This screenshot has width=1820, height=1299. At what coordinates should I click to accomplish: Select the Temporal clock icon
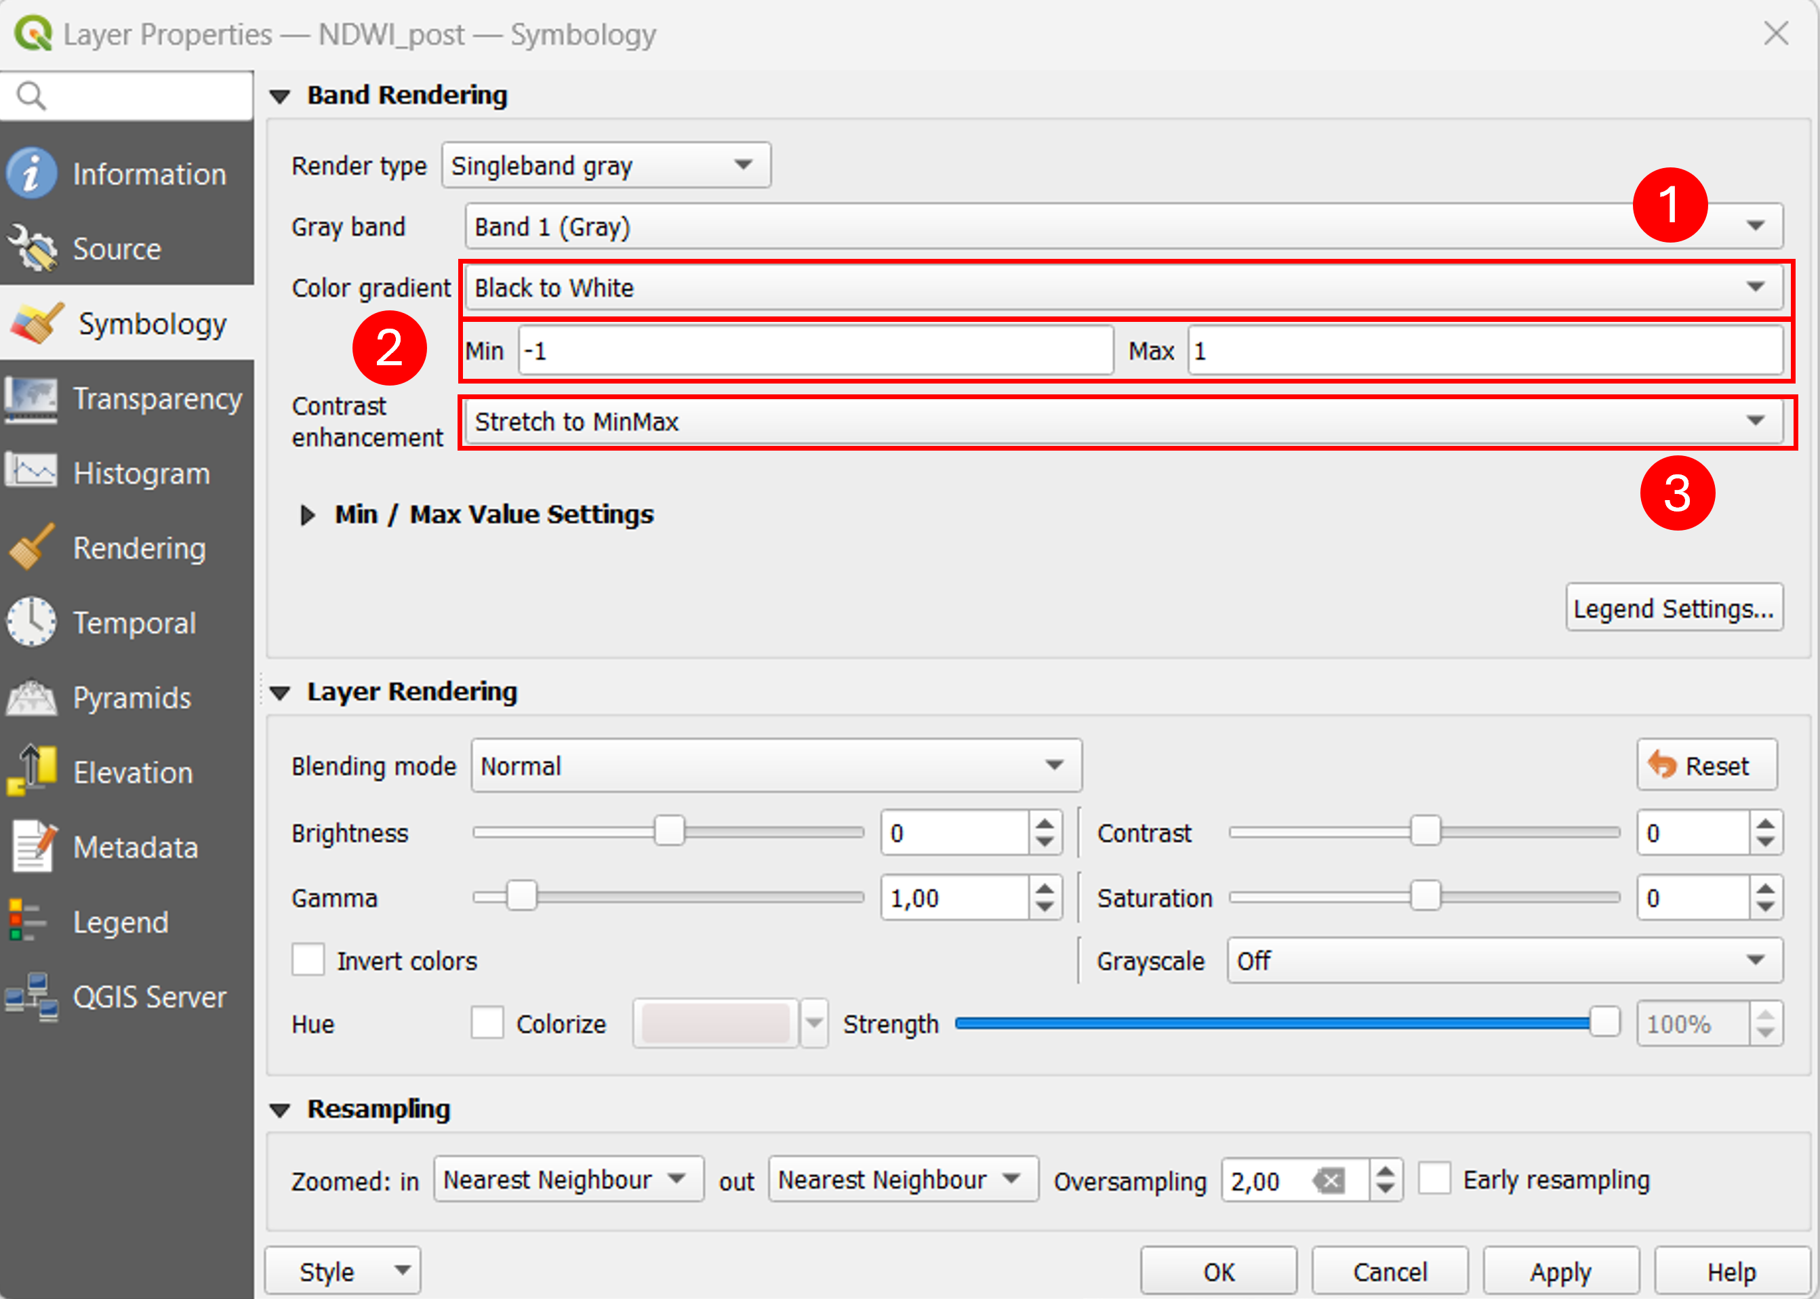(32, 621)
